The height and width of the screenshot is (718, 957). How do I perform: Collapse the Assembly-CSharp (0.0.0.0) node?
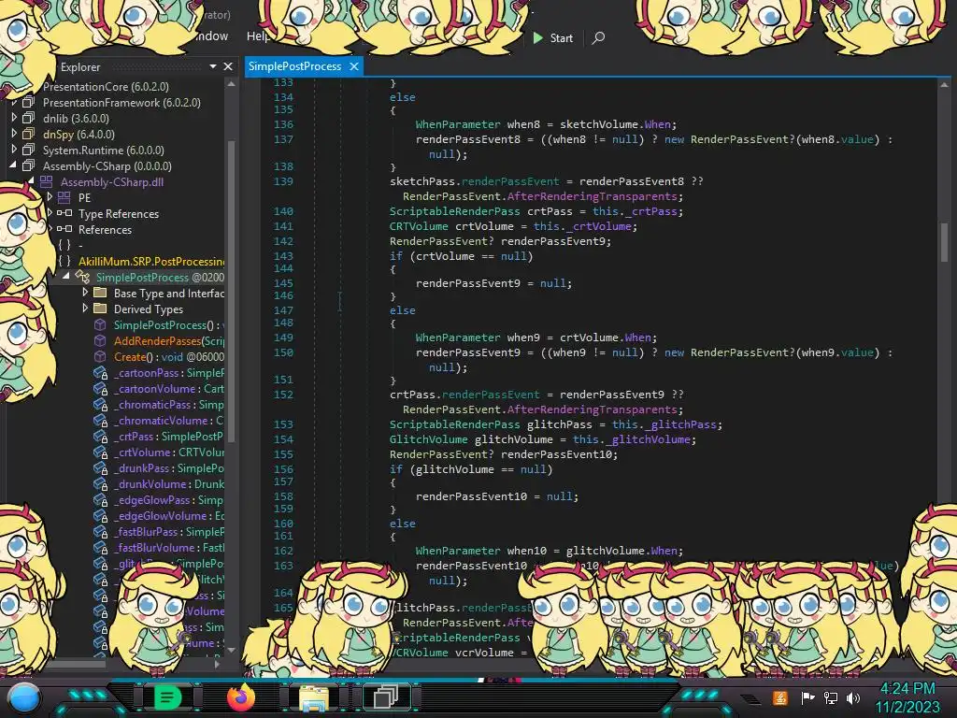[13, 165]
